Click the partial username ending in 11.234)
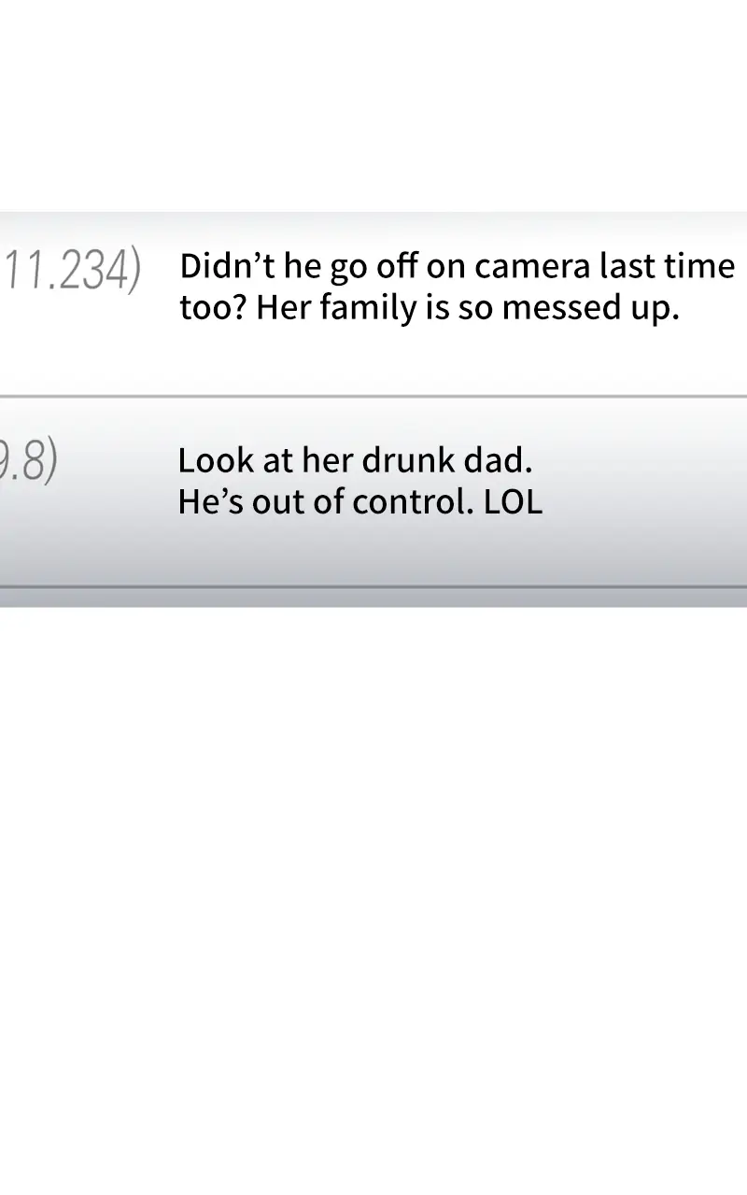This screenshot has height=1195, width=747. pyautogui.click(x=70, y=271)
